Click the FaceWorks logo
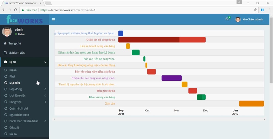This screenshot has width=273, height=139. pos(24,19)
